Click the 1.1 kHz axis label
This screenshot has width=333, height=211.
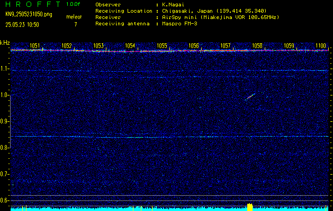(4, 69)
